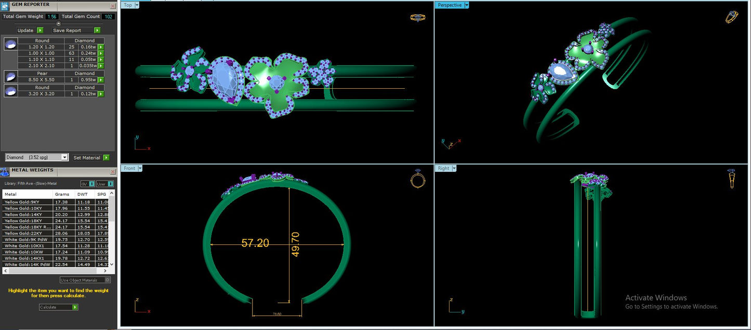Image resolution: width=751 pixels, height=330 pixels.
Task: Click ring orientation icon in Right viewport
Action: click(732, 179)
